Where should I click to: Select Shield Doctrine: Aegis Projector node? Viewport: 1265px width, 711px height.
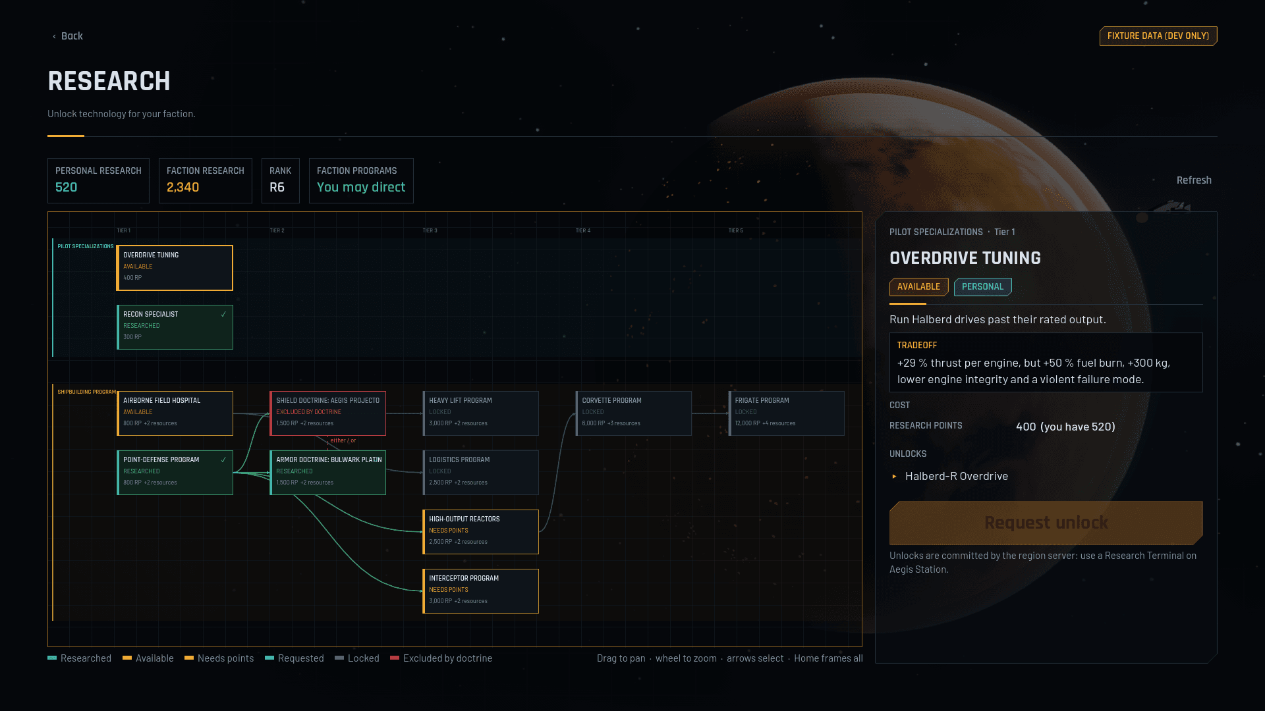(x=327, y=413)
